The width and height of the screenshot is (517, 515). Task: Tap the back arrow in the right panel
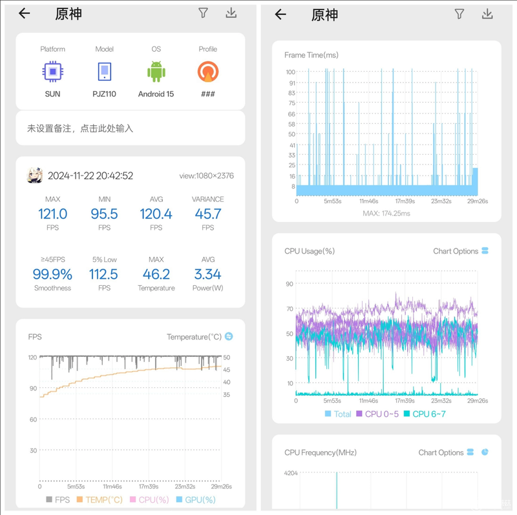point(280,14)
